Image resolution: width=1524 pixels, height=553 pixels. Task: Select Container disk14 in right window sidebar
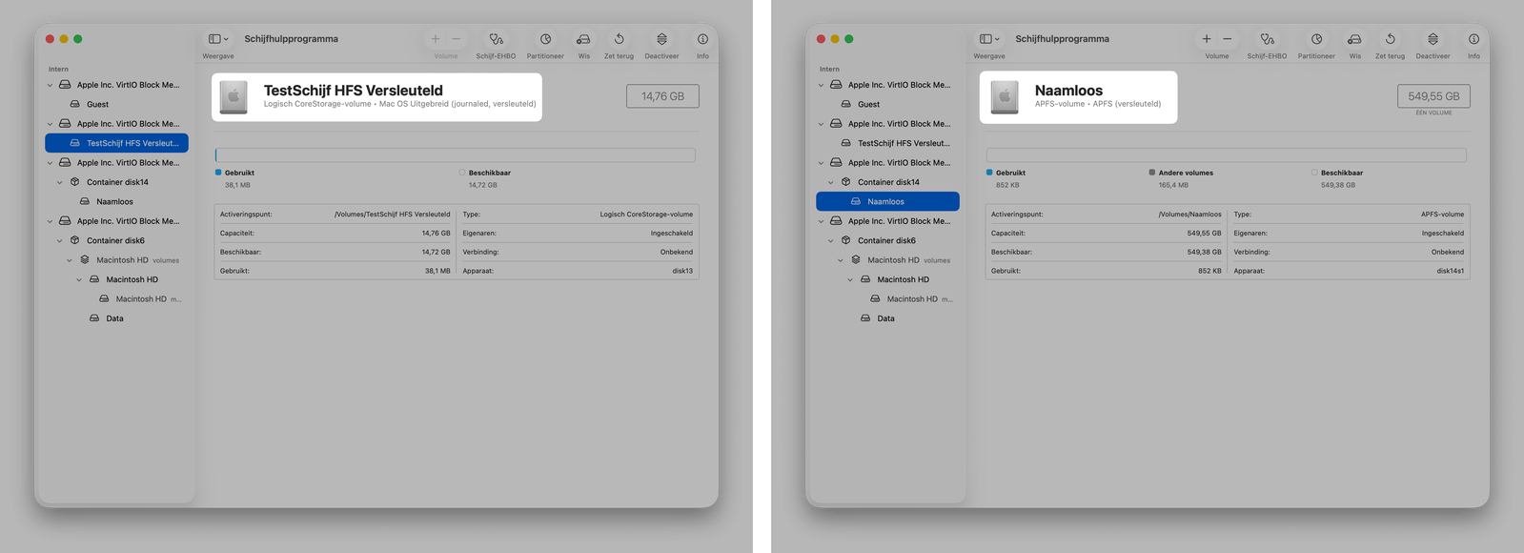pos(887,182)
